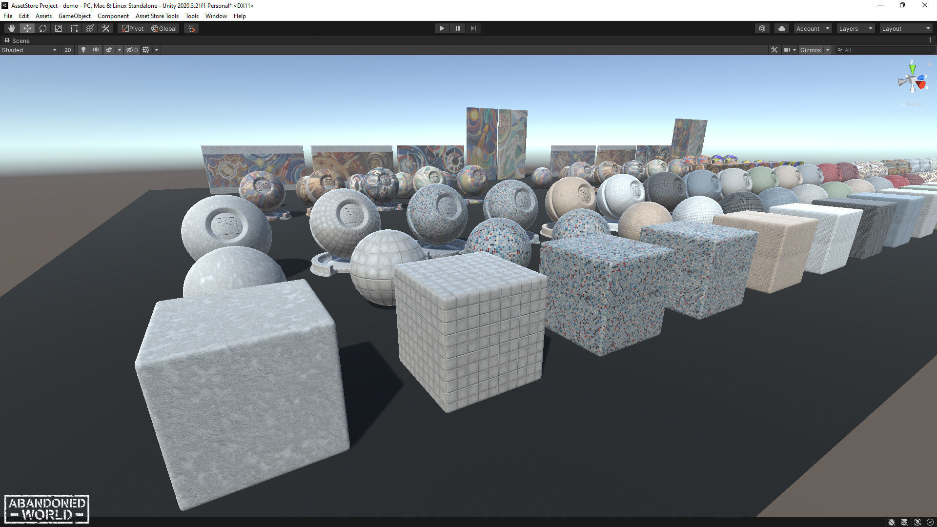Open the Layout dropdown
937x527 pixels.
point(906,28)
